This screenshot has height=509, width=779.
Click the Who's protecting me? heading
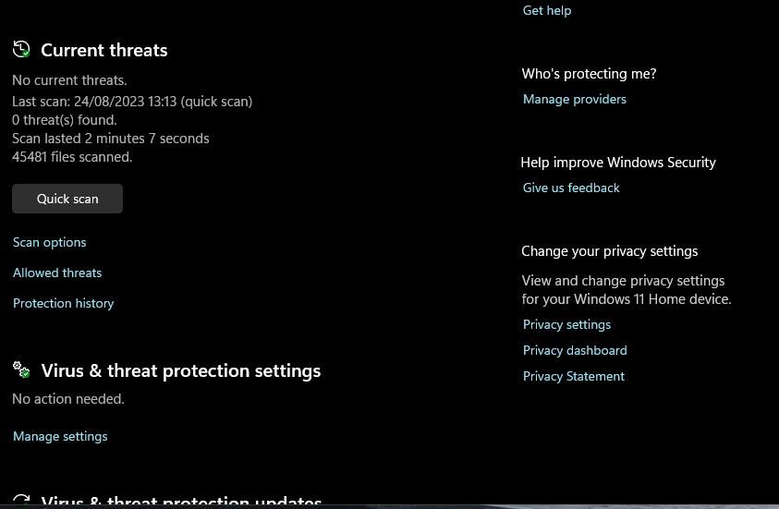tap(589, 74)
